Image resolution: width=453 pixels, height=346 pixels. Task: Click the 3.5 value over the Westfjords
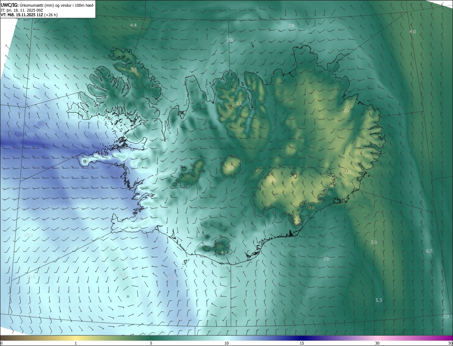(x=133, y=69)
